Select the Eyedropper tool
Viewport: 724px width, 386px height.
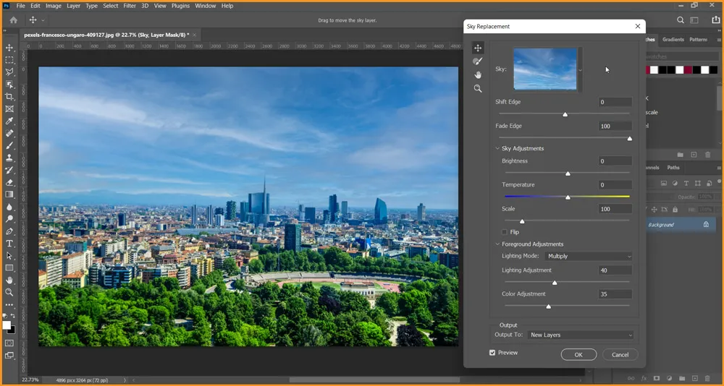(x=9, y=121)
